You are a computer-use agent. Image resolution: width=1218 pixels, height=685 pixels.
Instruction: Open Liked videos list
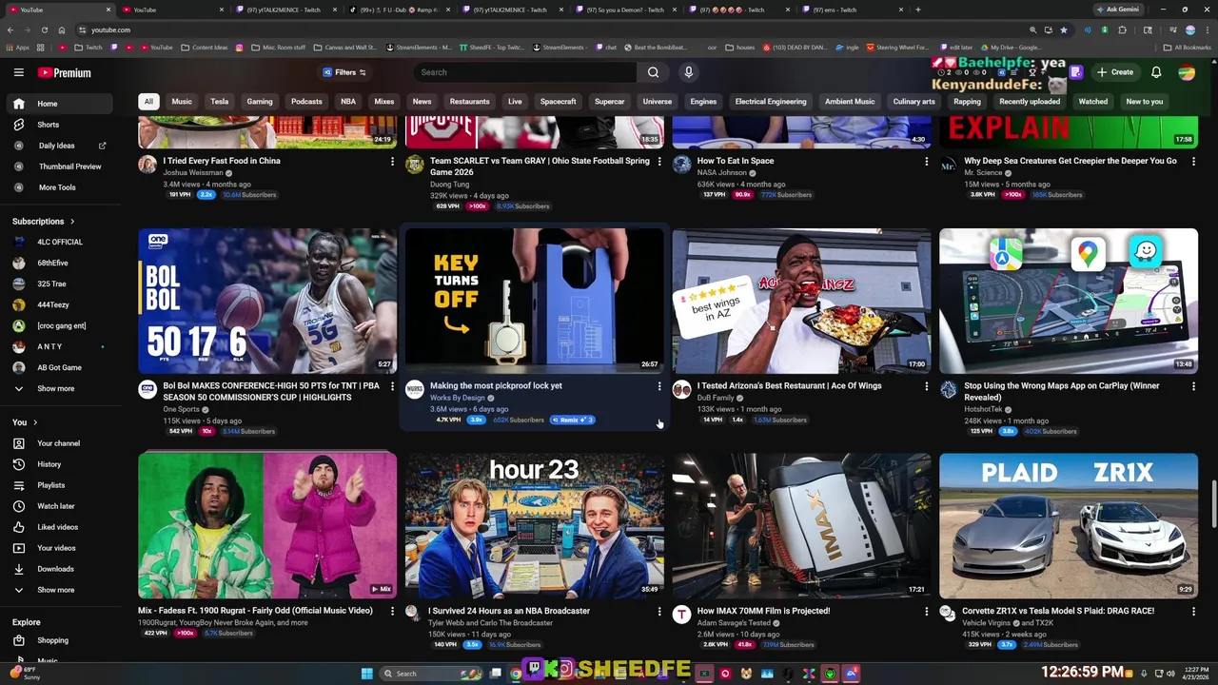tap(57, 527)
